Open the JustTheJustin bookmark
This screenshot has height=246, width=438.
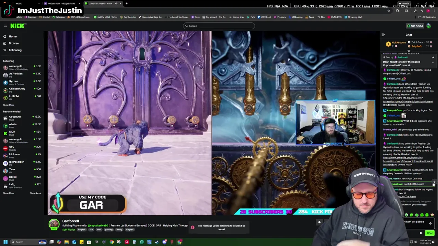(128, 17)
